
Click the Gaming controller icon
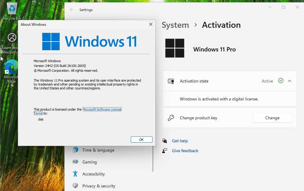(75, 162)
